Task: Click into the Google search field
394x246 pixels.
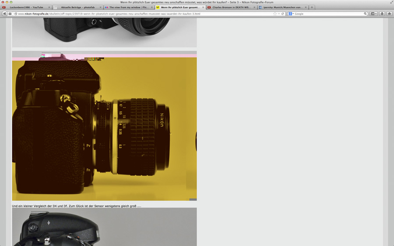Action: click(328, 14)
